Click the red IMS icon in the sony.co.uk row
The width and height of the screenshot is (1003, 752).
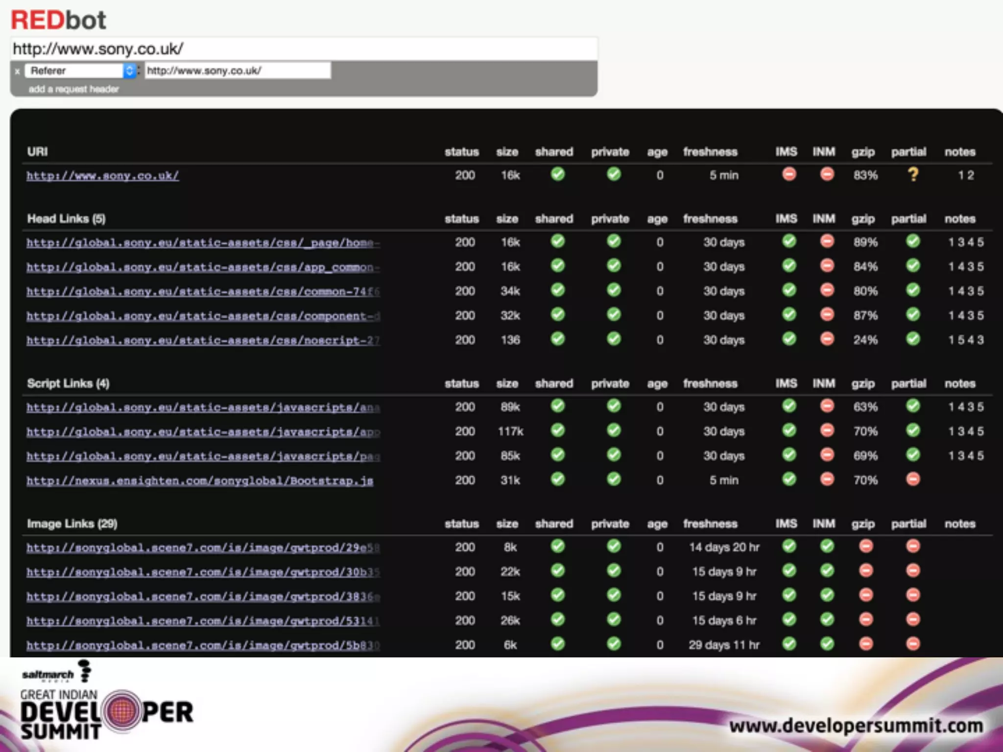pyautogui.click(x=788, y=174)
